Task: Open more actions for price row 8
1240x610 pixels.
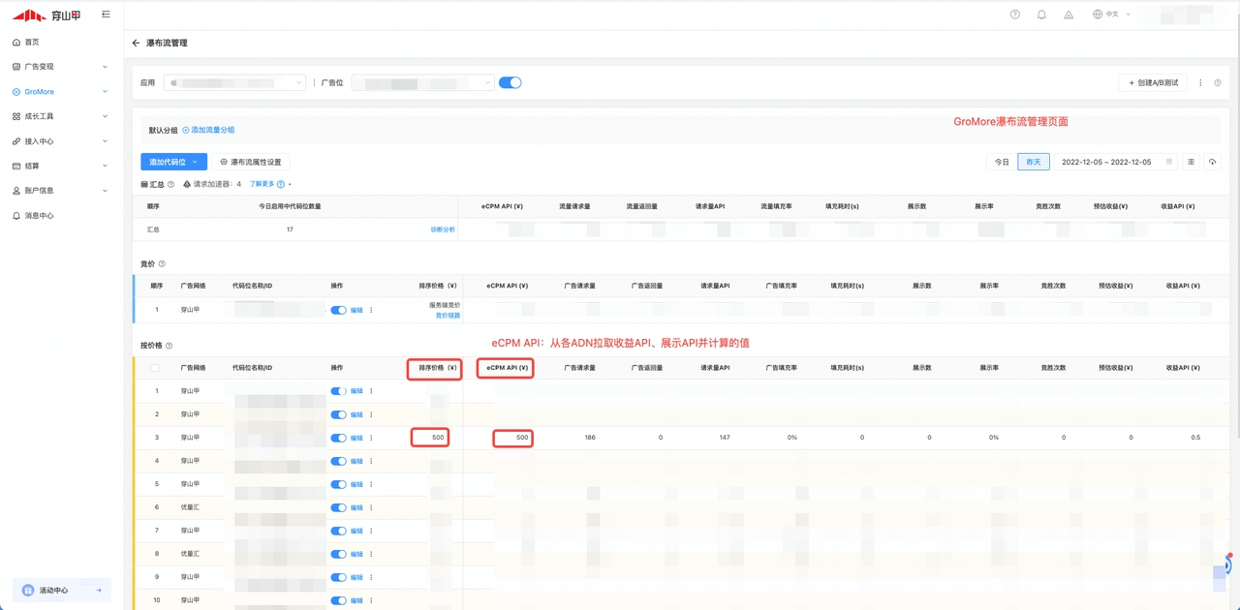Action: [371, 554]
